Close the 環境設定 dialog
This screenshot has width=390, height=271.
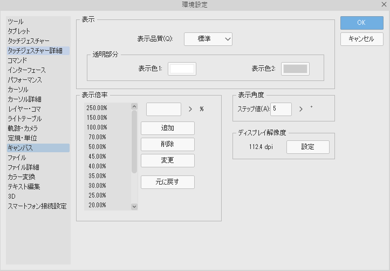tap(384, 4)
